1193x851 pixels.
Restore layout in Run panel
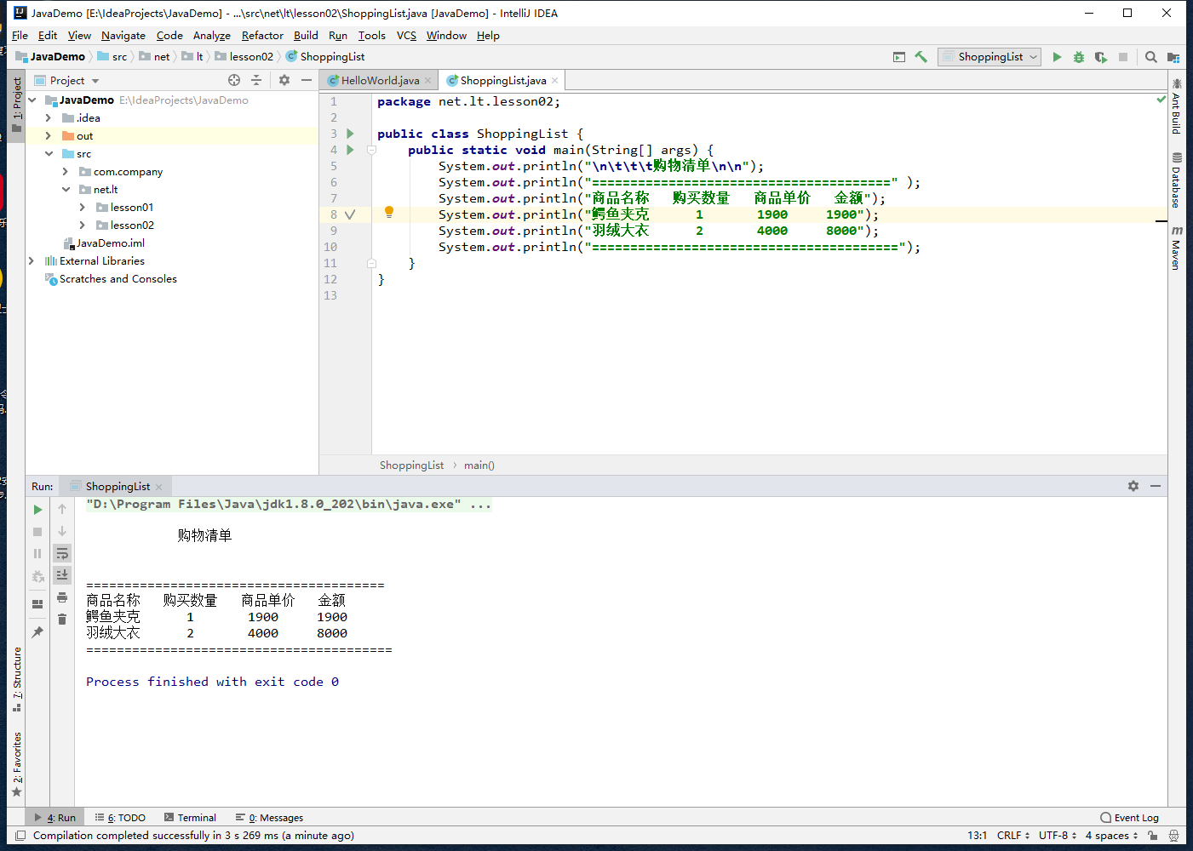(x=37, y=604)
